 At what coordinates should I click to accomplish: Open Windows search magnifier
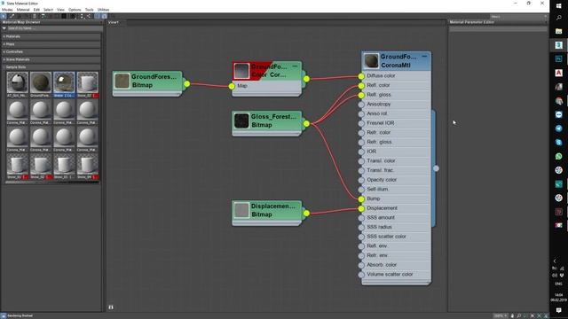(x=558, y=18)
